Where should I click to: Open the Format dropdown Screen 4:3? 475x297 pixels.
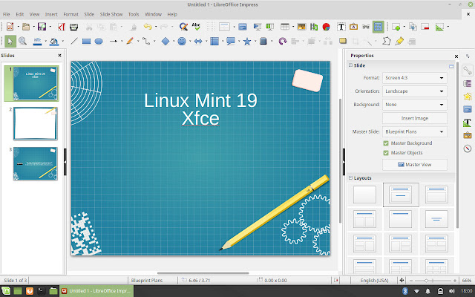pos(414,78)
